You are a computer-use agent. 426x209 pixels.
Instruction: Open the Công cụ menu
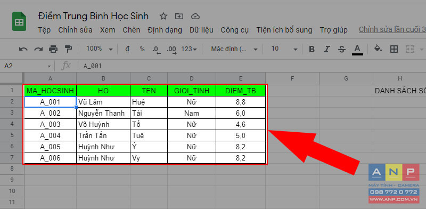coord(235,30)
